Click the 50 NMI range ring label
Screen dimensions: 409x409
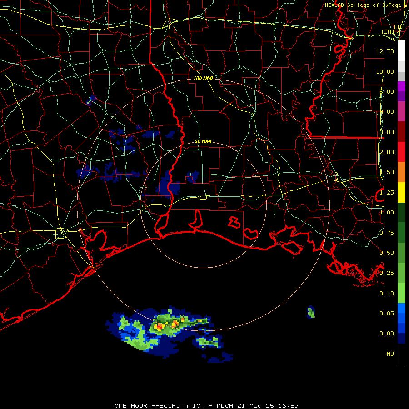pyautogui.click(x=203, y=141)
